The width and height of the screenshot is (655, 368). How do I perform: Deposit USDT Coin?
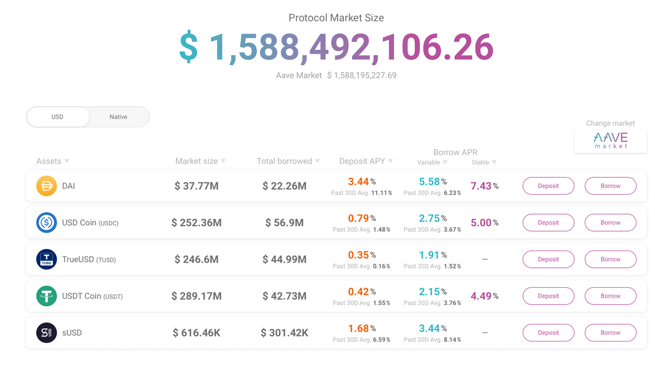click(549, 296)
